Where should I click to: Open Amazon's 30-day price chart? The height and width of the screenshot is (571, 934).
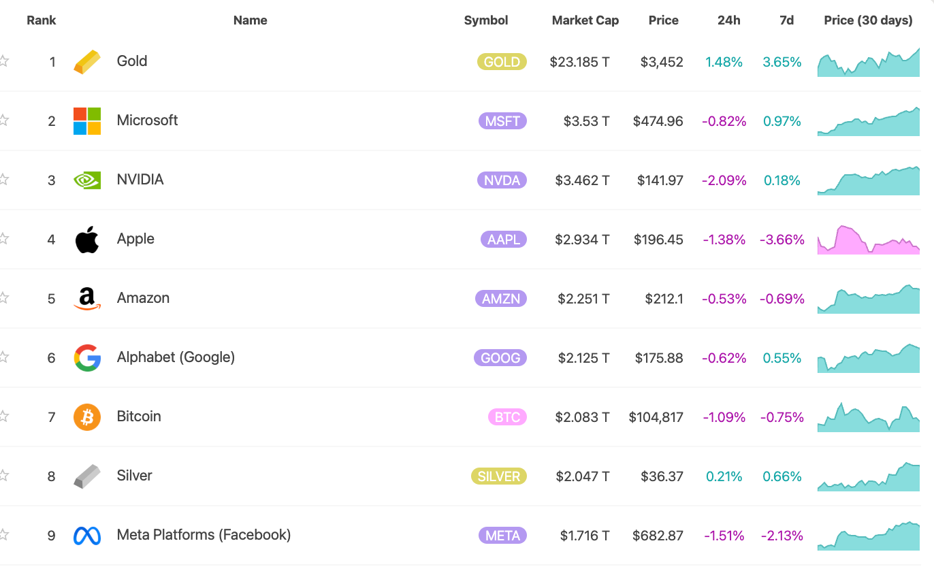tap(869, 299)
